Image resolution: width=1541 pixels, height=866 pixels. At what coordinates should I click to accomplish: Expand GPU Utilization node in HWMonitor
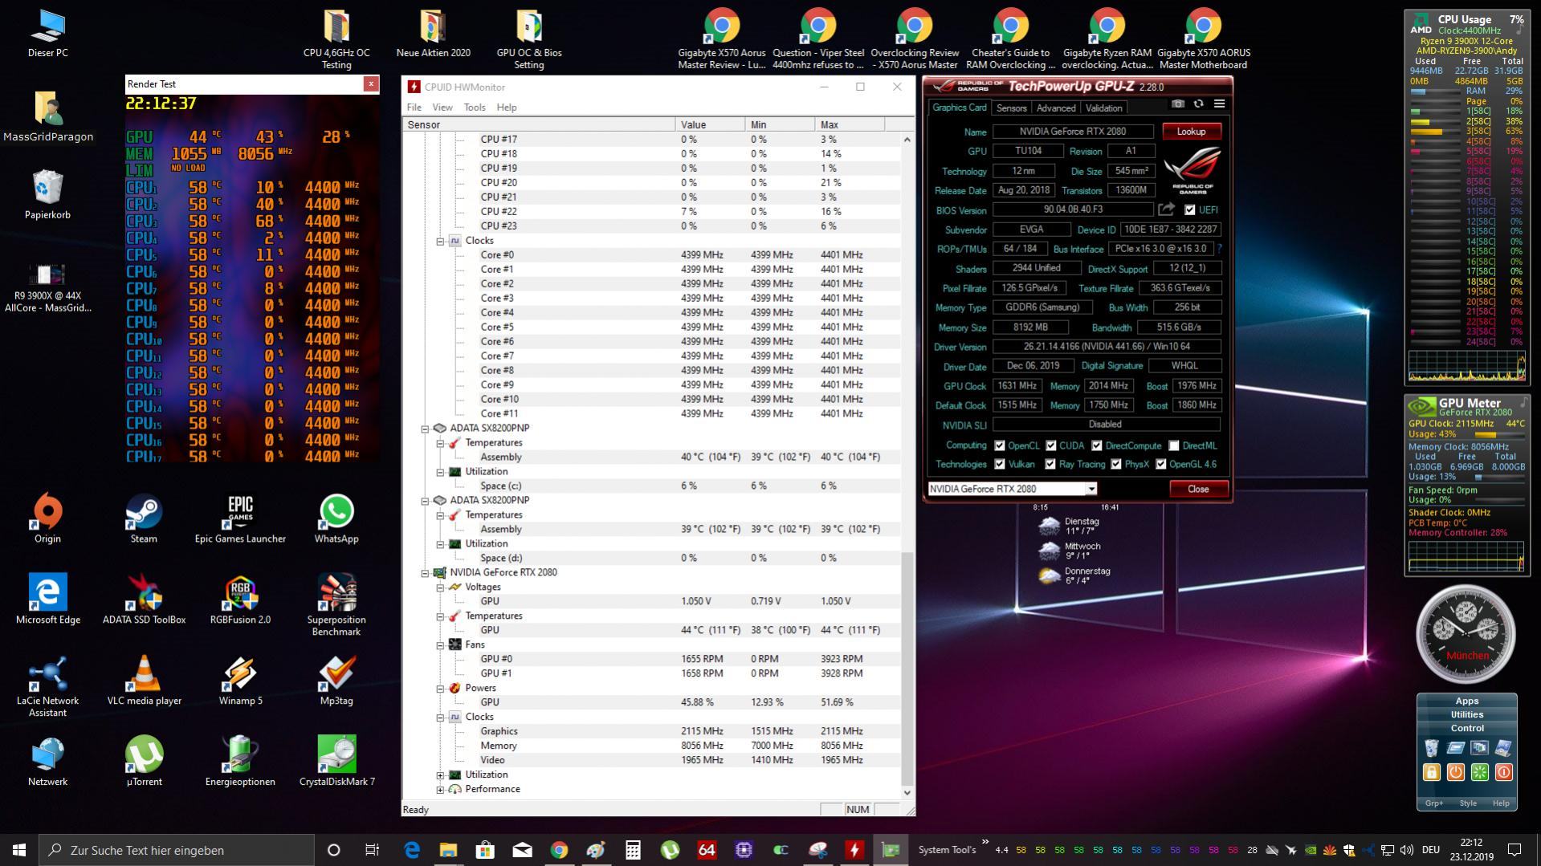(x=440, y=775)
